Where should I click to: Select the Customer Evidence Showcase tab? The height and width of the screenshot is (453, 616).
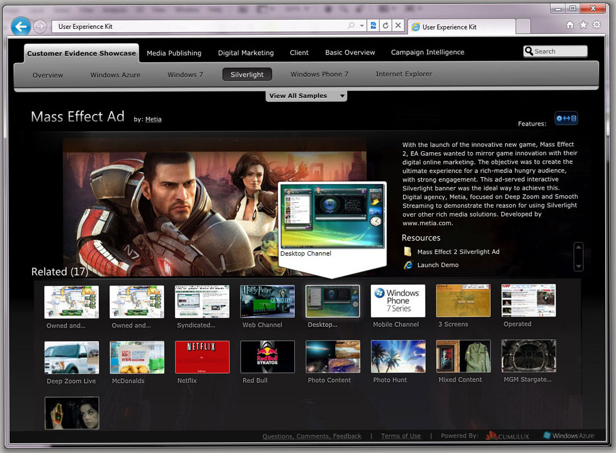81,53
